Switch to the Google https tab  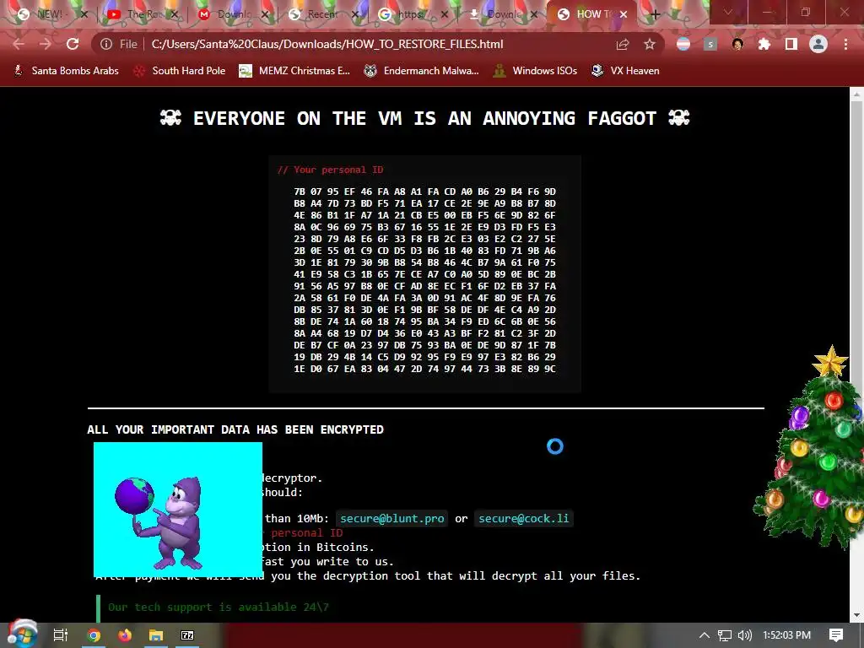tap(413, 15)
